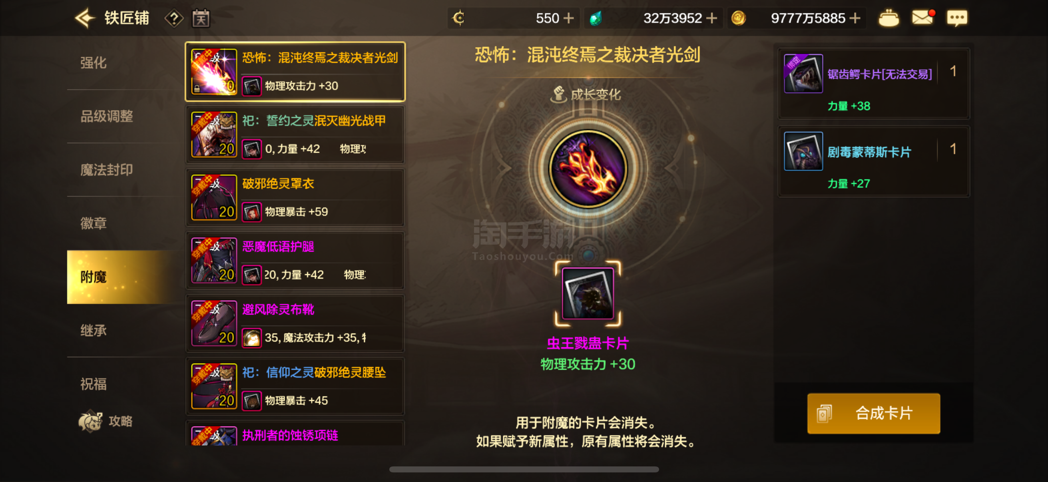Image resolution: width=1048 pixels, height=482 pixels.
Task: Choose the 锯齿鳄卡片 card
Action: [x=873, y=84]
